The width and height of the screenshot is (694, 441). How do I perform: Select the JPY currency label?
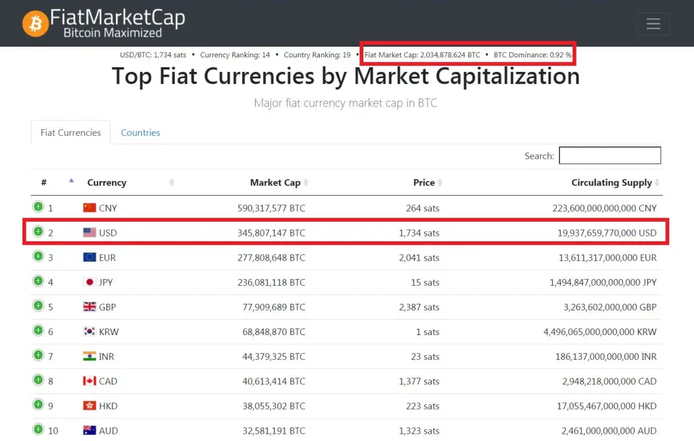click(x=106, y=282)
